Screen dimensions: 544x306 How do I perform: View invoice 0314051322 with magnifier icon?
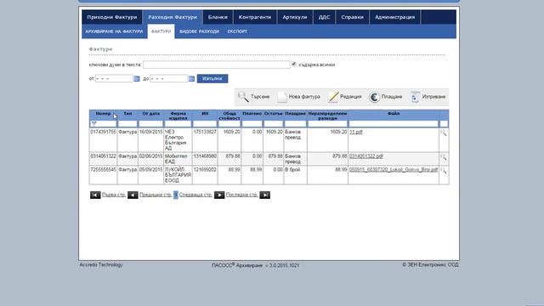coord(444,157)
